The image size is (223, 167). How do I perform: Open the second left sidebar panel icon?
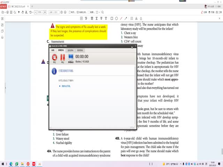2,25
